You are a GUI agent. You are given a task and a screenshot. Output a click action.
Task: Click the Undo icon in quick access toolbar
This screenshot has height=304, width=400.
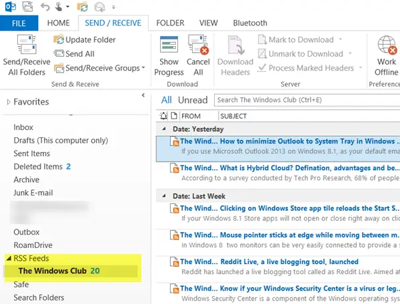coord(45,7)
